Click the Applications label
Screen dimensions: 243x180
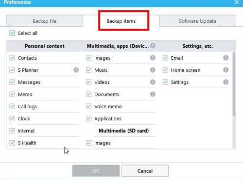tap(108, 119)
